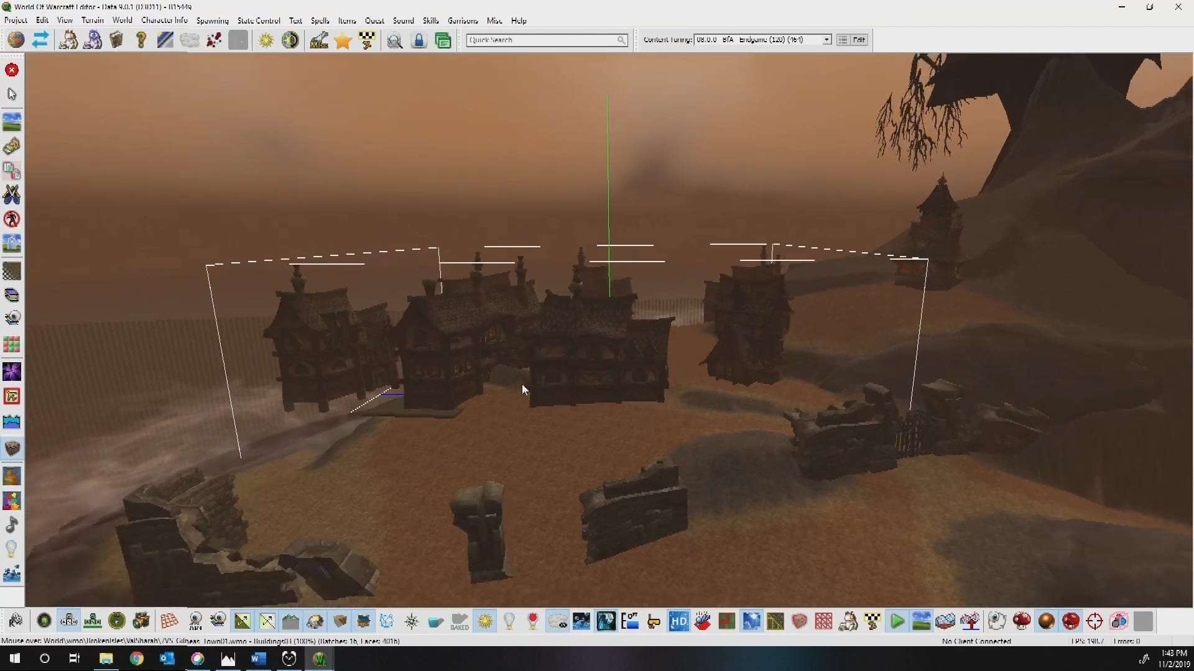Toggle the HD display button
The height and width of the screenshot is (671, 1194).
pos(678,621)
